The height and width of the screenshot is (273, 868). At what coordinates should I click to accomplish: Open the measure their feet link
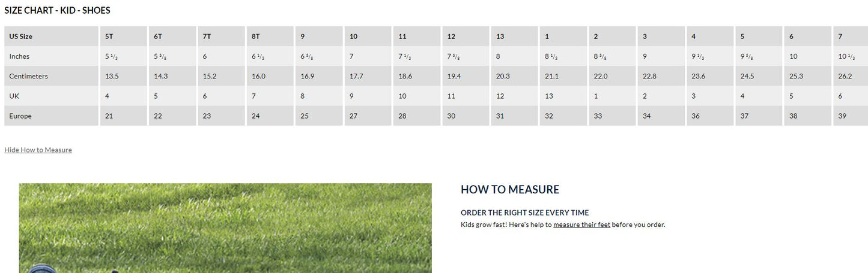coord(581,225)
